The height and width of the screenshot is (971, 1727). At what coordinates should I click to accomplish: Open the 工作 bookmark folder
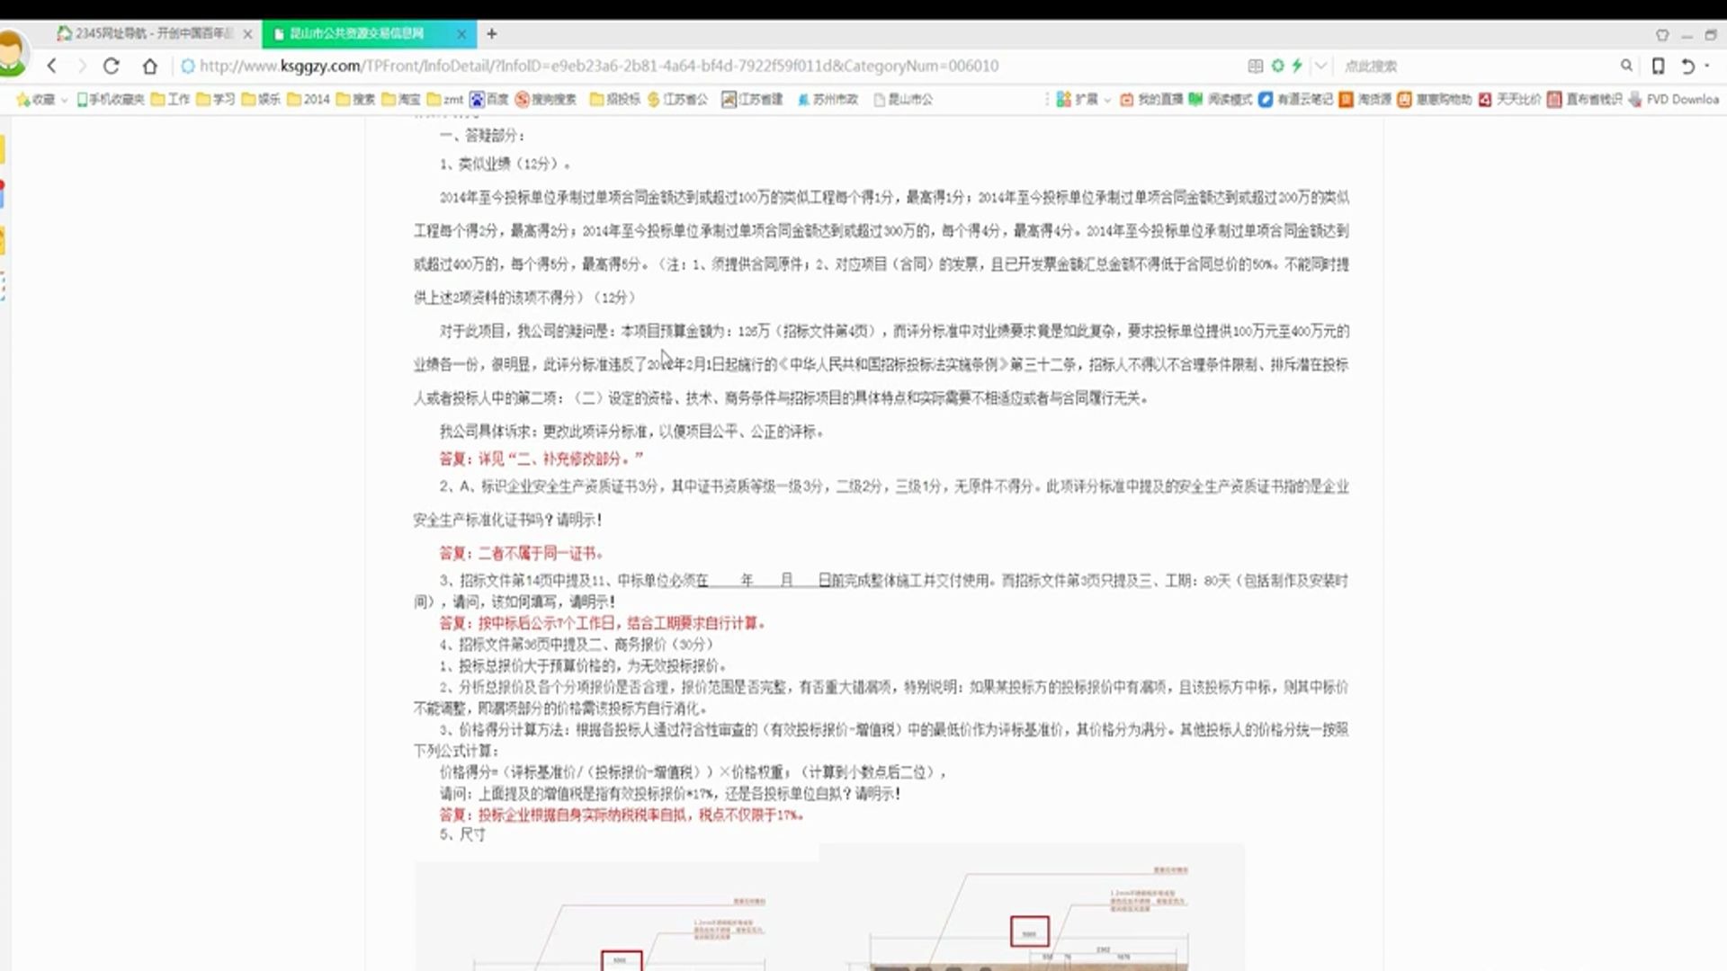click(x=170, y=99)
